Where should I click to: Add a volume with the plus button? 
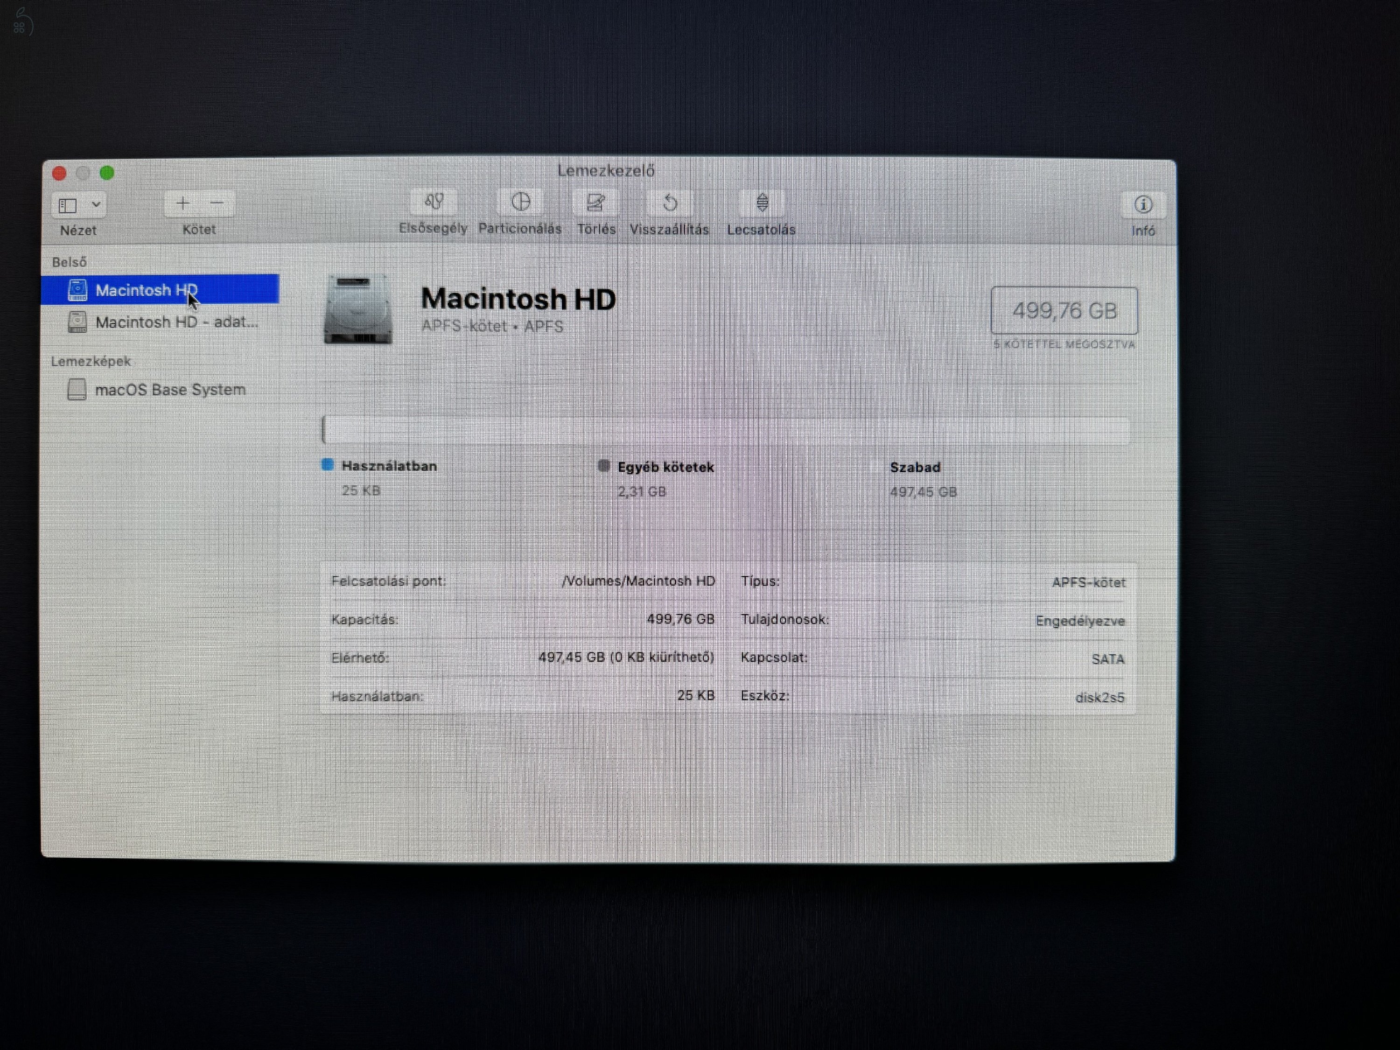click(x=183, y=203)
